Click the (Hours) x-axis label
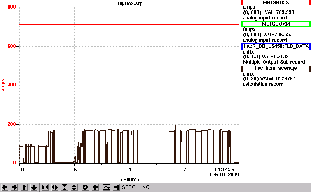311x192 pixels. [130, 180]
